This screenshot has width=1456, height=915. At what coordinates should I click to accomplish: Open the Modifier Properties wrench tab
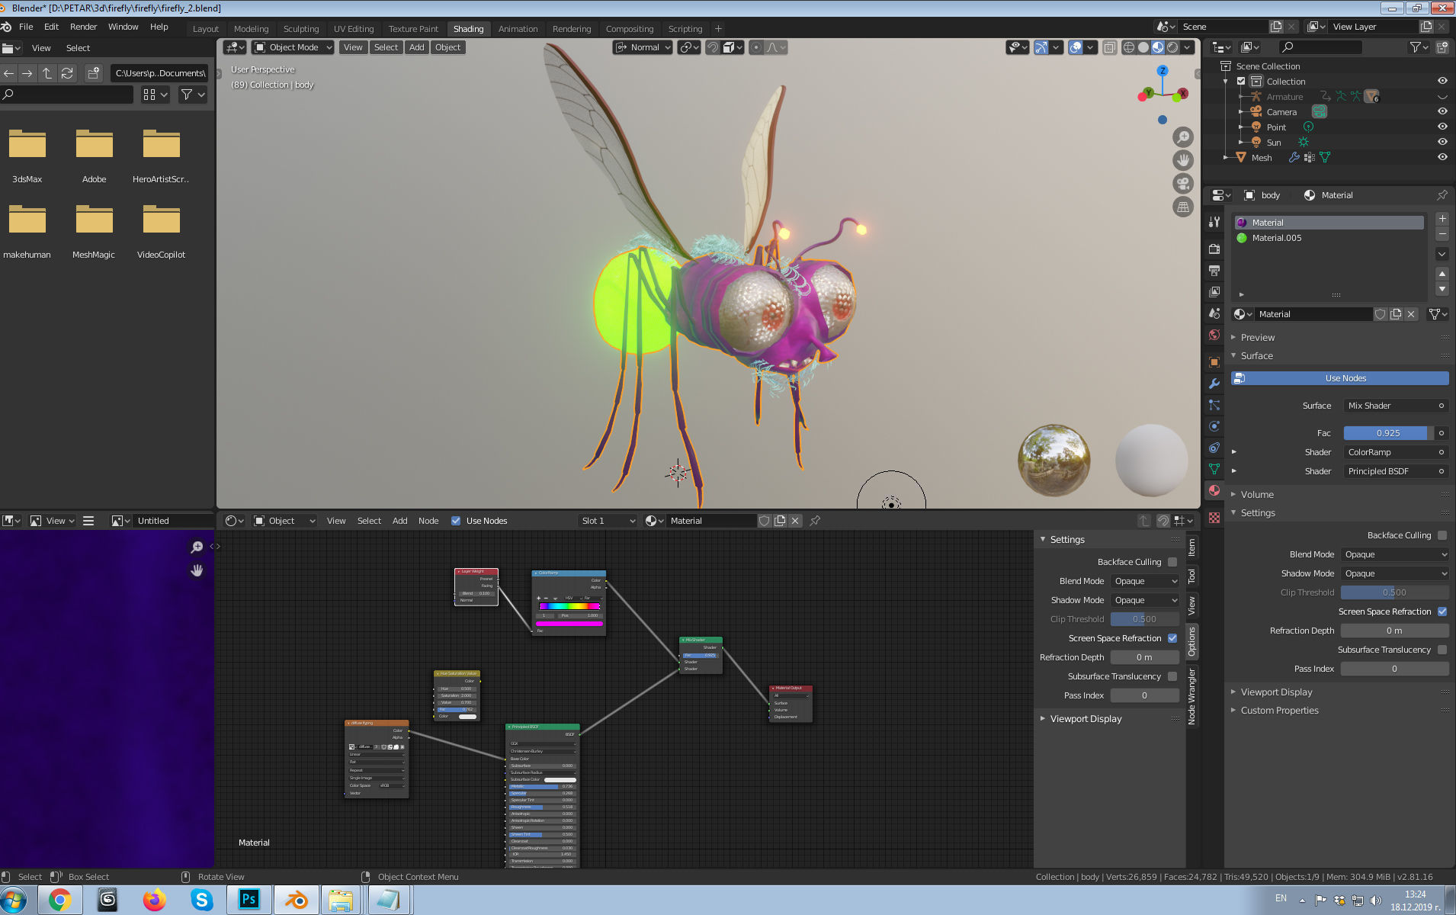tap(1214, 382)
